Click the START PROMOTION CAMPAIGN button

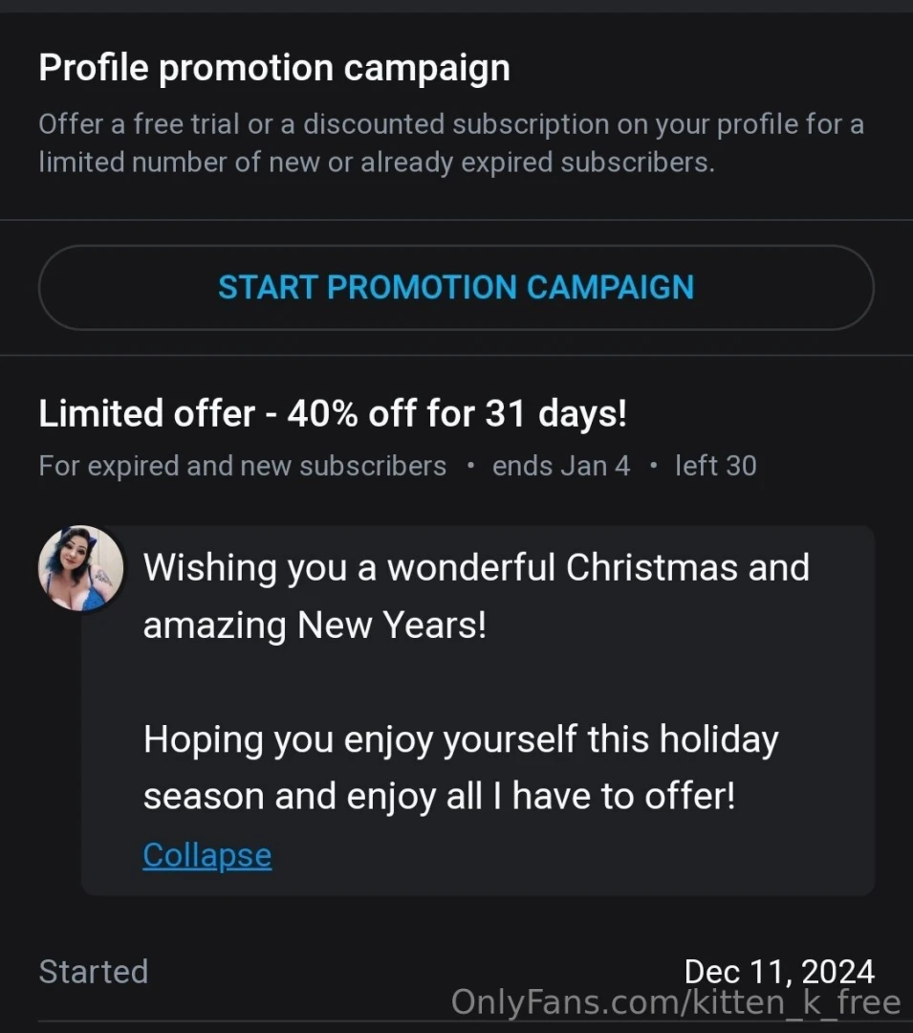click(x=456, y=287)
